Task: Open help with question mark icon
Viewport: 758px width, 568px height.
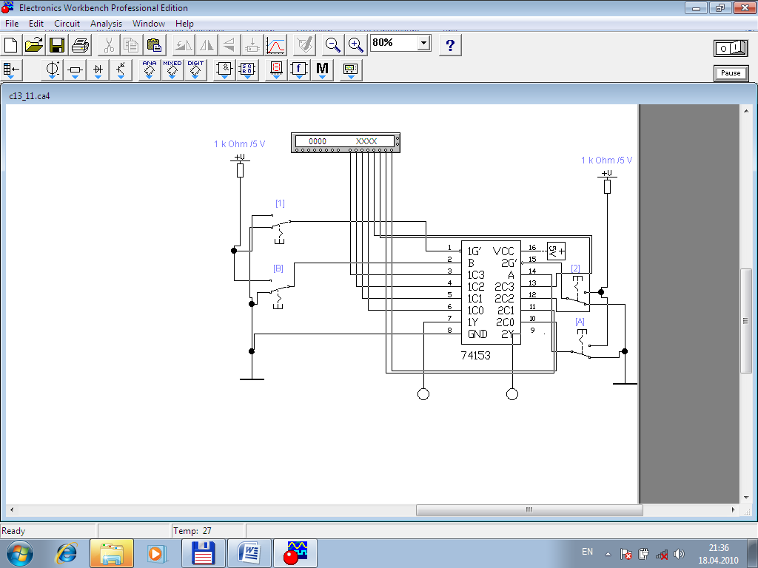Action: (x=450, y=45)
